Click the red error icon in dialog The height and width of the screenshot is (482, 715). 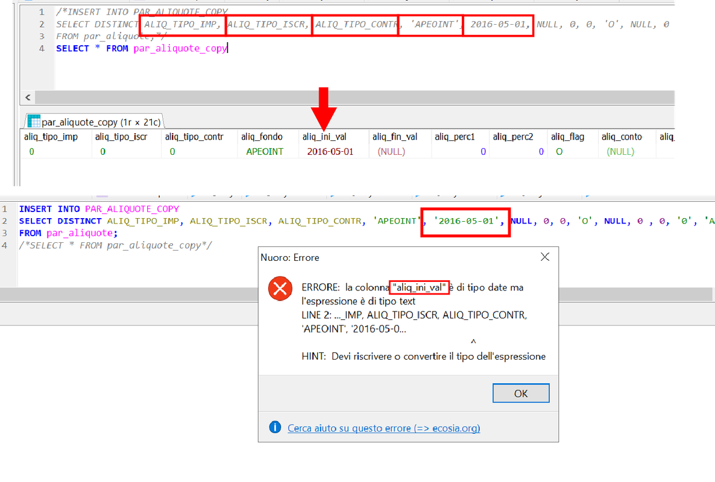pos(280,289)
